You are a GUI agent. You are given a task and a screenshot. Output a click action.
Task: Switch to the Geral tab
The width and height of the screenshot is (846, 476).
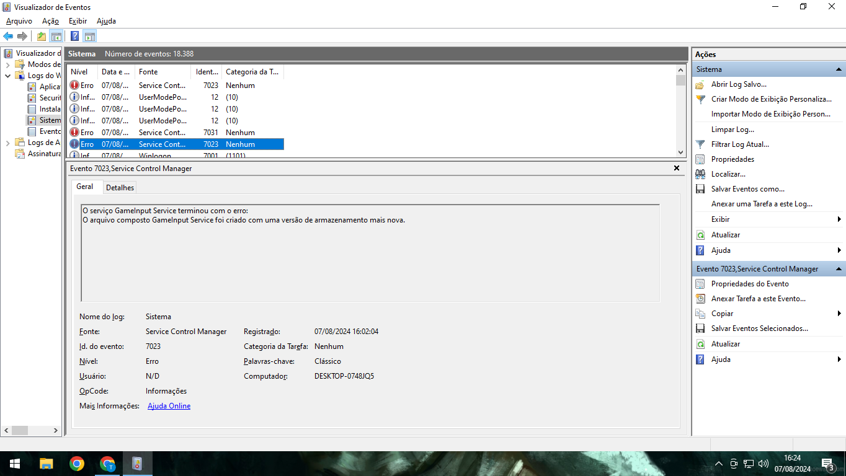click(x=85, y=187)
